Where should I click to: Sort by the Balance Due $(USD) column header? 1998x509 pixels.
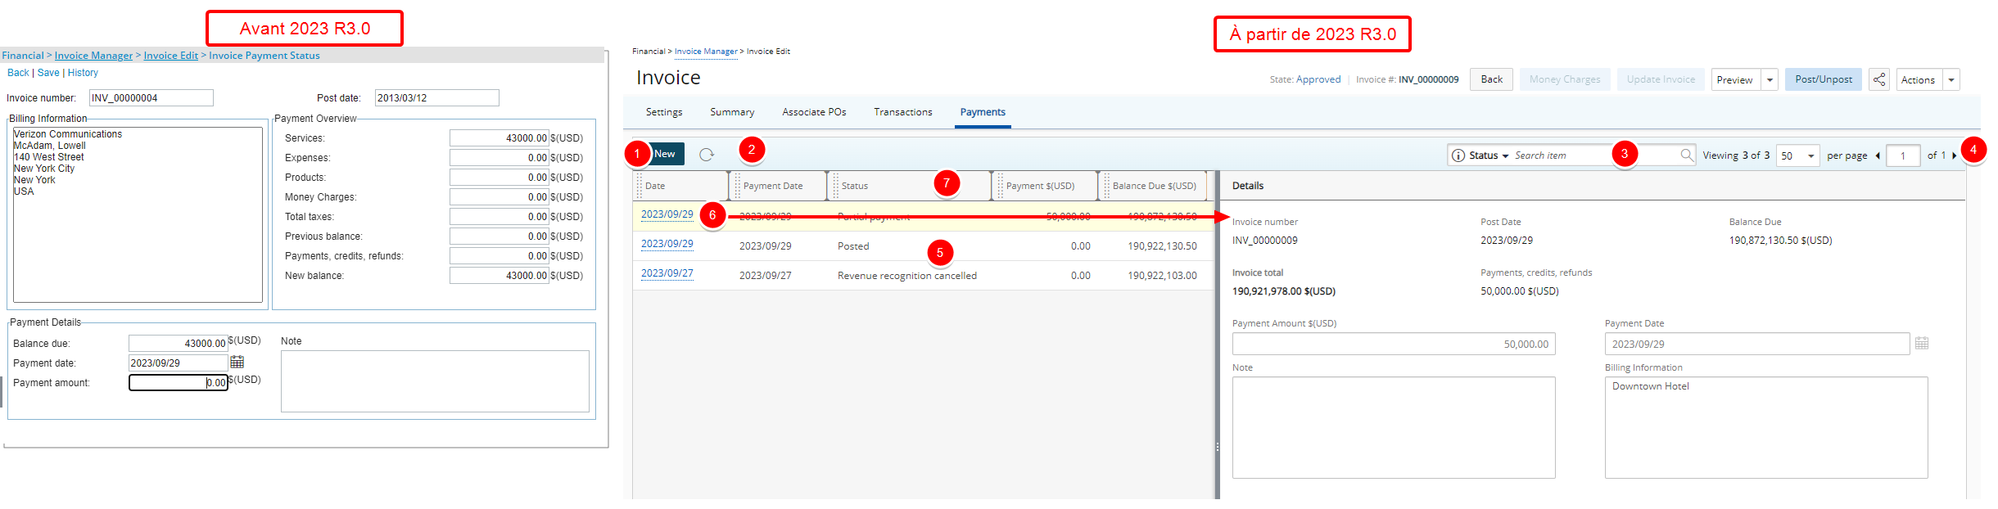pos(1154,186)
